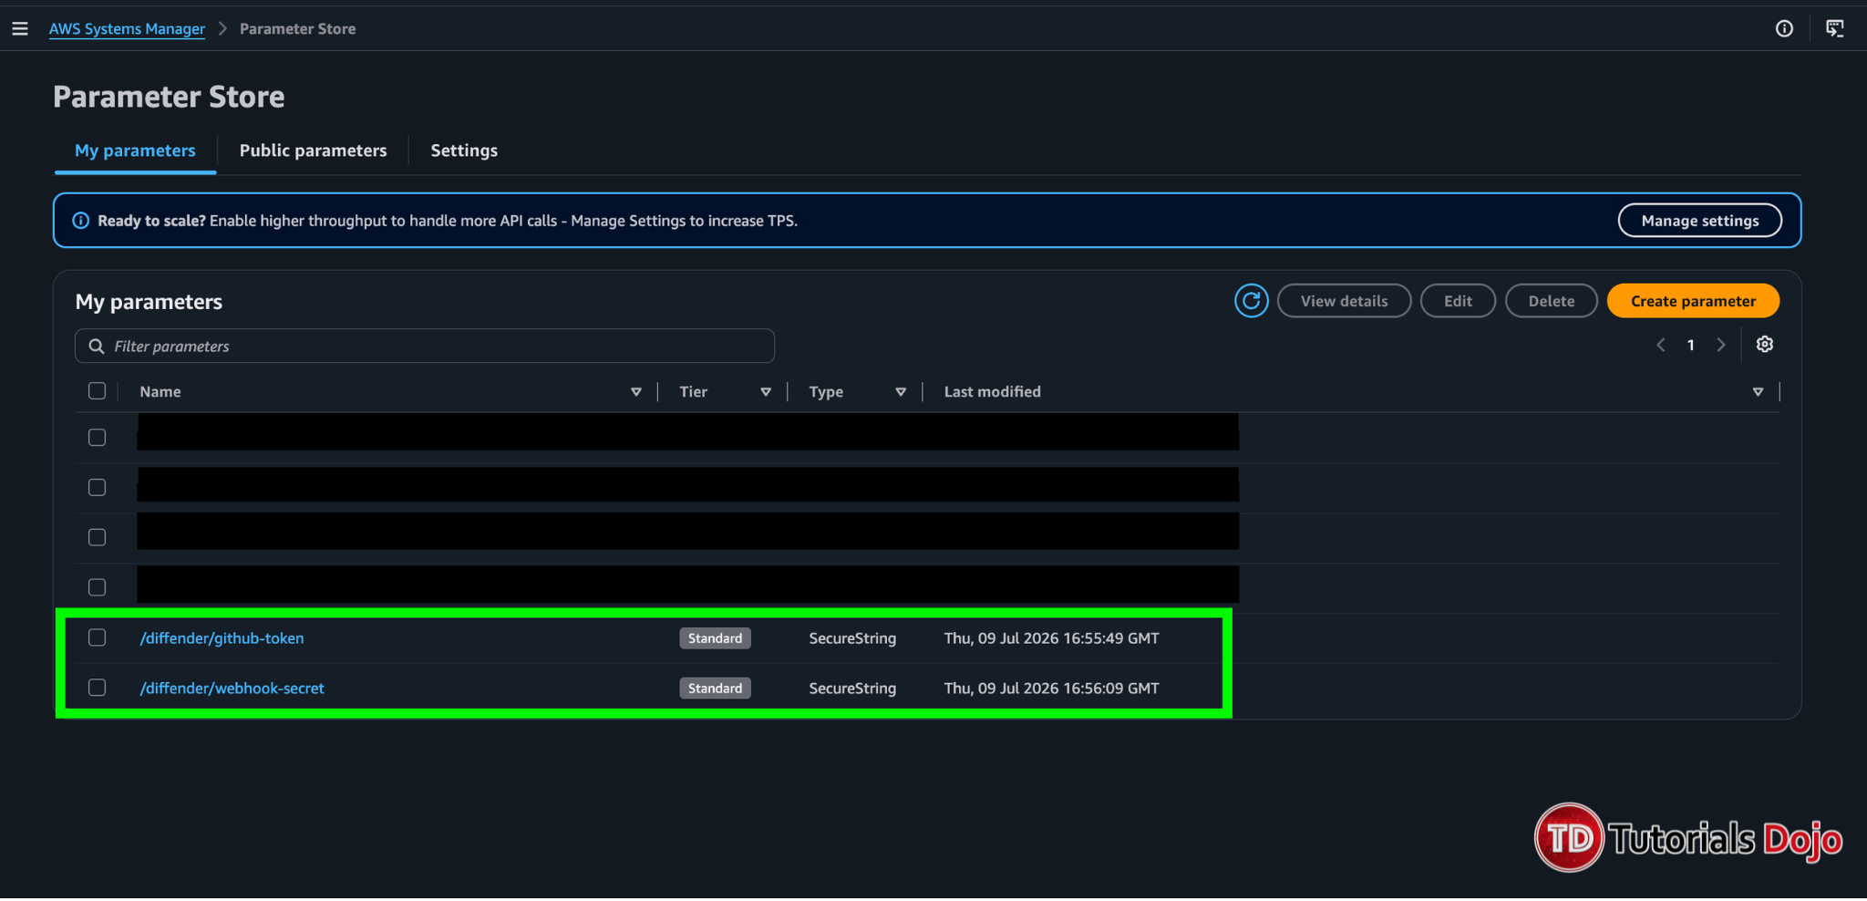Click Parameter Store breadcrumb text
The width and height of the screenshot is (1867, 901).
297,29
